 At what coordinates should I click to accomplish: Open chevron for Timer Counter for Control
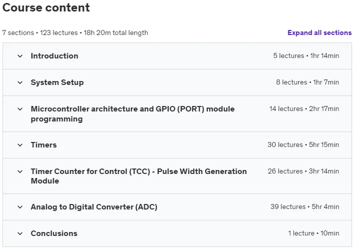[x=20, y=171]
